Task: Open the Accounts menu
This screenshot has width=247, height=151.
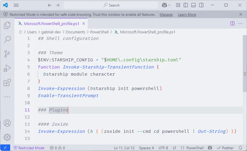Action: [7, 123]
